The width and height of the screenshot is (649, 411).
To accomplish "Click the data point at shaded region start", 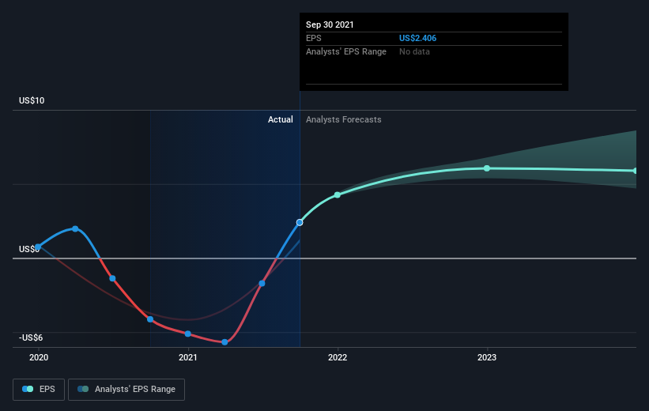I will click(150, 319).
